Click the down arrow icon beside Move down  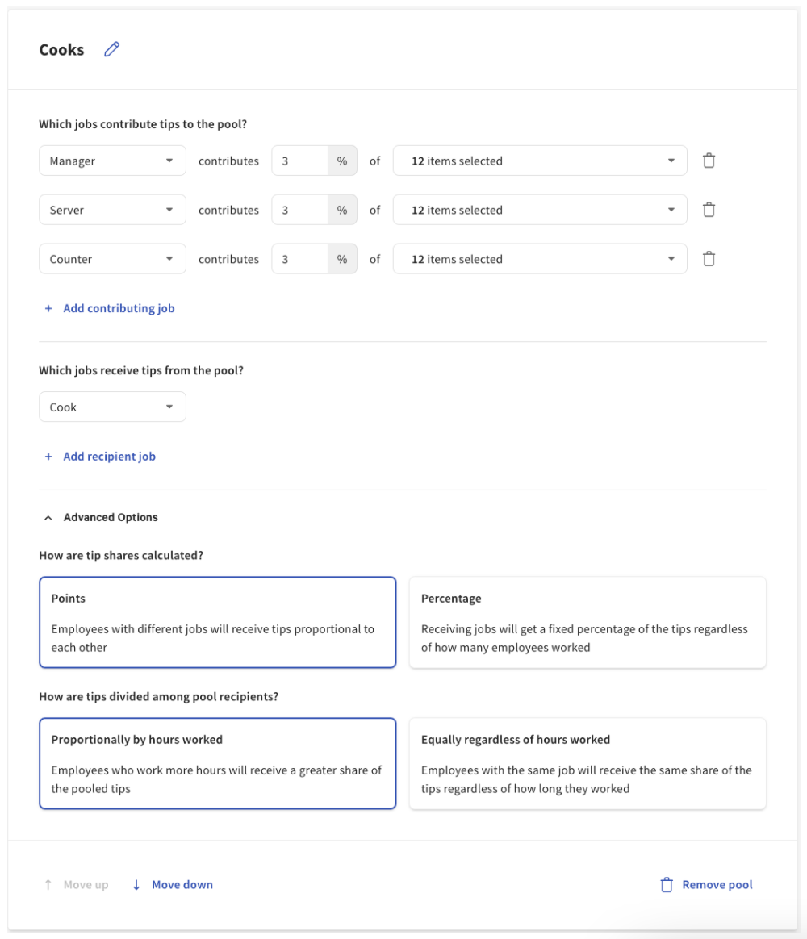pos(136,884)
